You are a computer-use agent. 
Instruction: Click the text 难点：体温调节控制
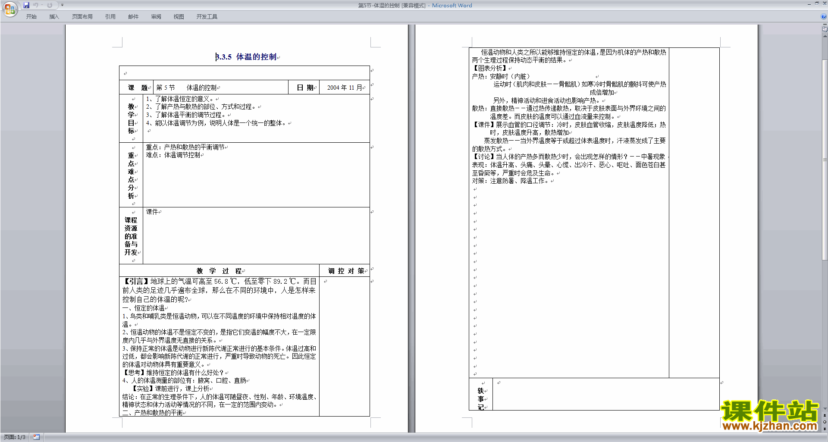tap(173, 155)
